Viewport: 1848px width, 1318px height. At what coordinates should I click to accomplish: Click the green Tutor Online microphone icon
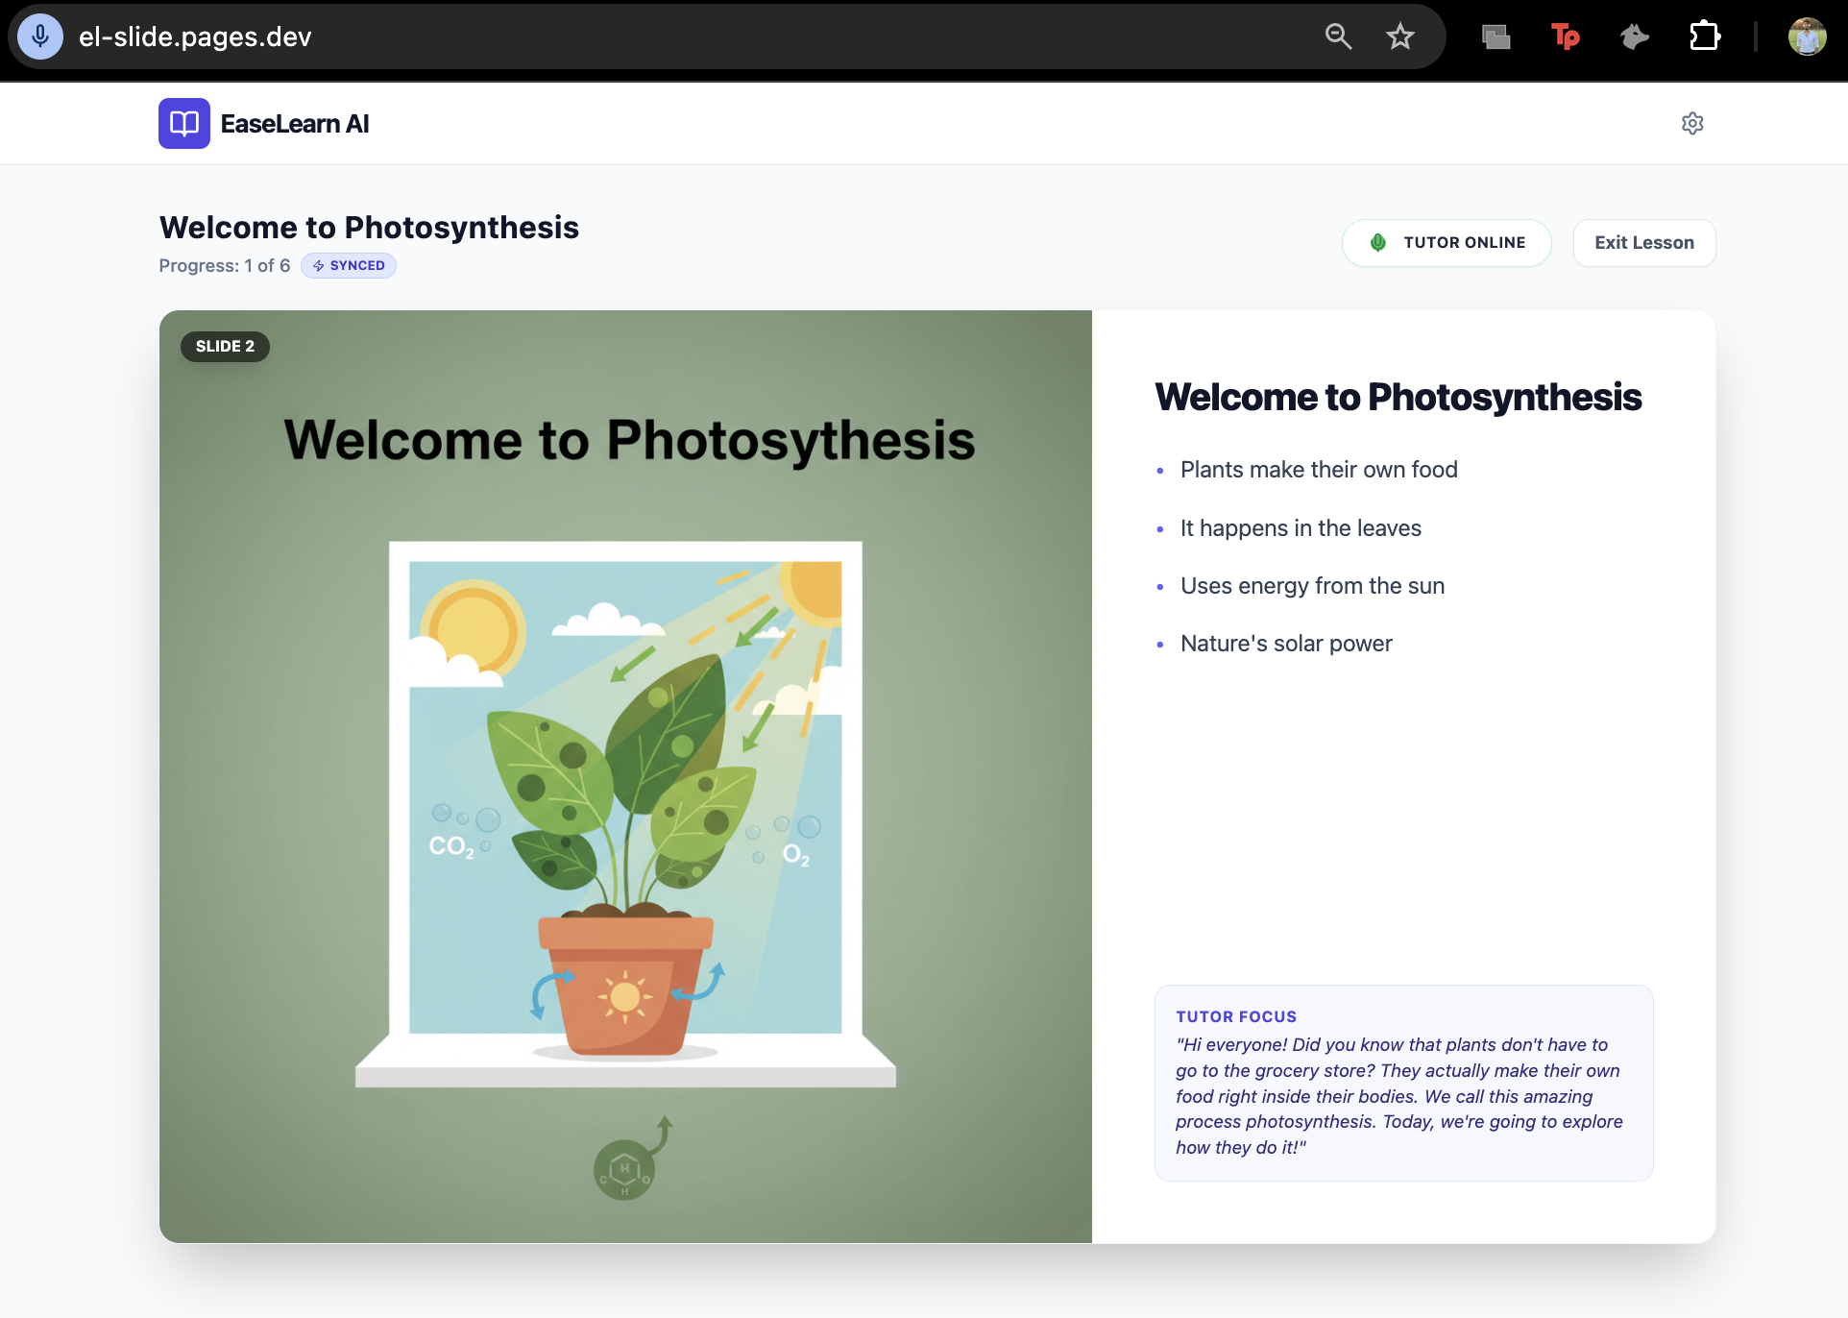coord(1378,242)
